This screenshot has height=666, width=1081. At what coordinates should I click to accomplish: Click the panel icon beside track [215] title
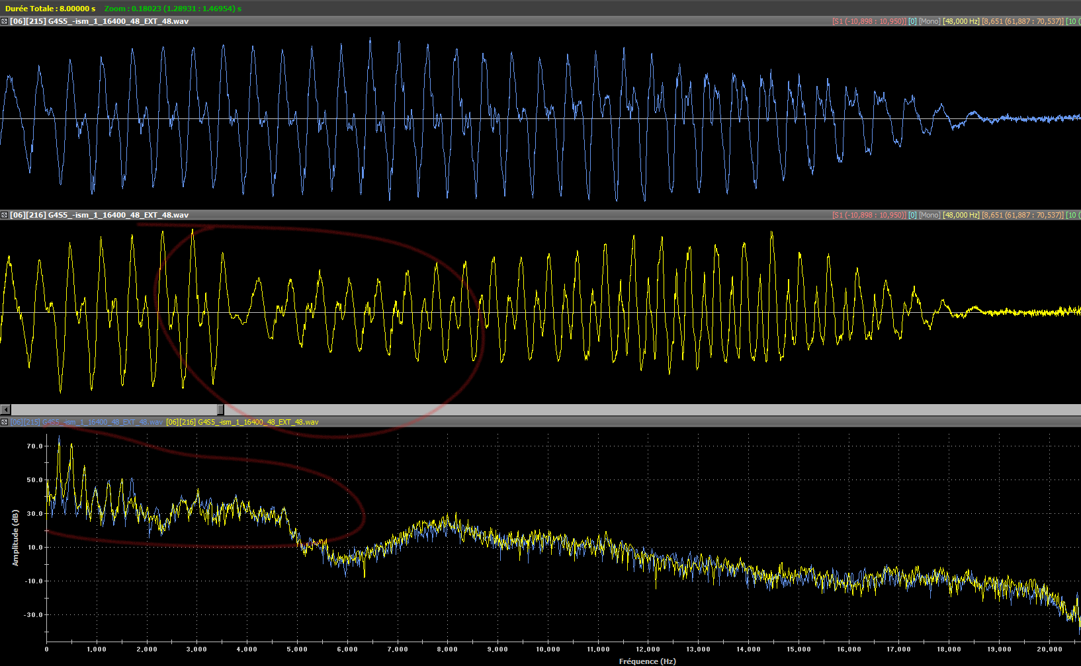tap(4, 21)
